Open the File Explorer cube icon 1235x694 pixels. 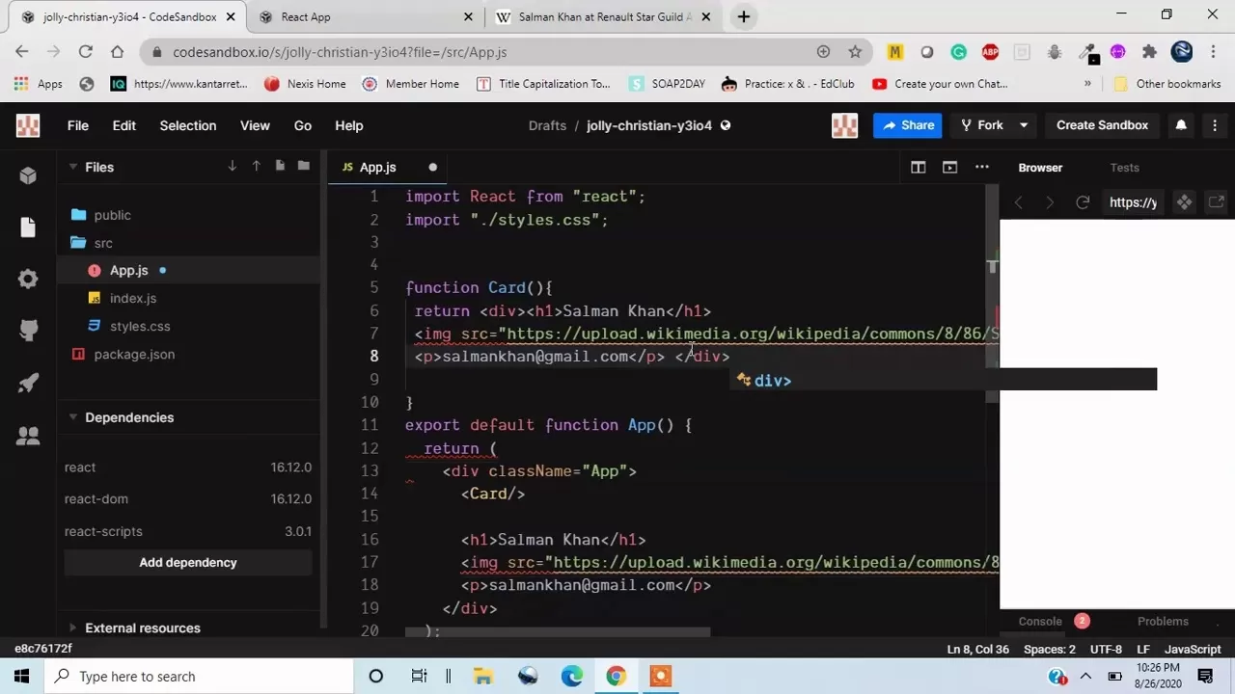point(27,174)
